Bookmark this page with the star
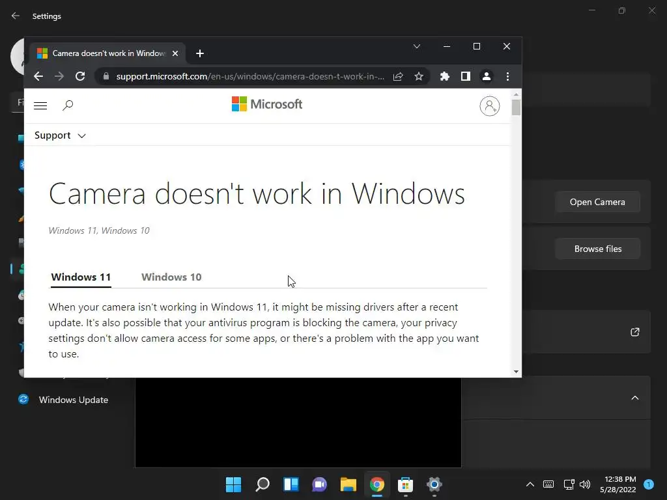 coord(419,77)
